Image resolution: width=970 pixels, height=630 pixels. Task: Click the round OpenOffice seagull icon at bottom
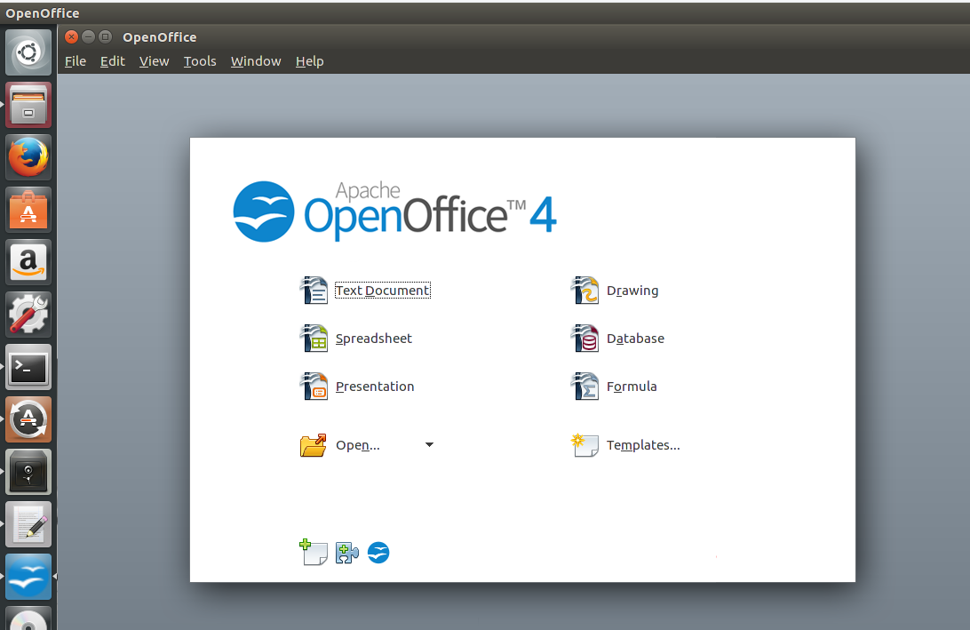click(x=378, y=552)
